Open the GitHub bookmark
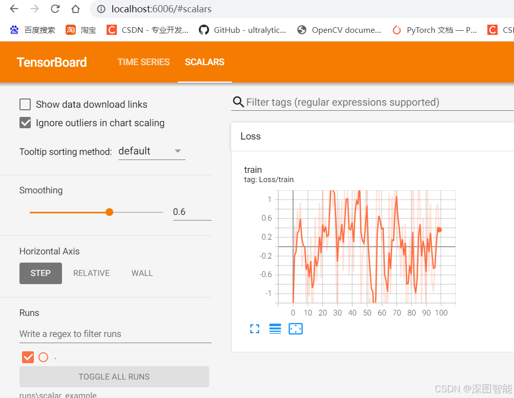The width and height of the screenshot is (514, 398). point(242,30)
